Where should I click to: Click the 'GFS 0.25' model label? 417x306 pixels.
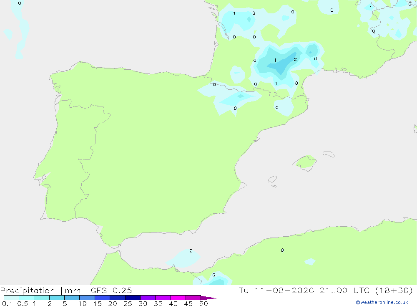click(x=111, y=291)
